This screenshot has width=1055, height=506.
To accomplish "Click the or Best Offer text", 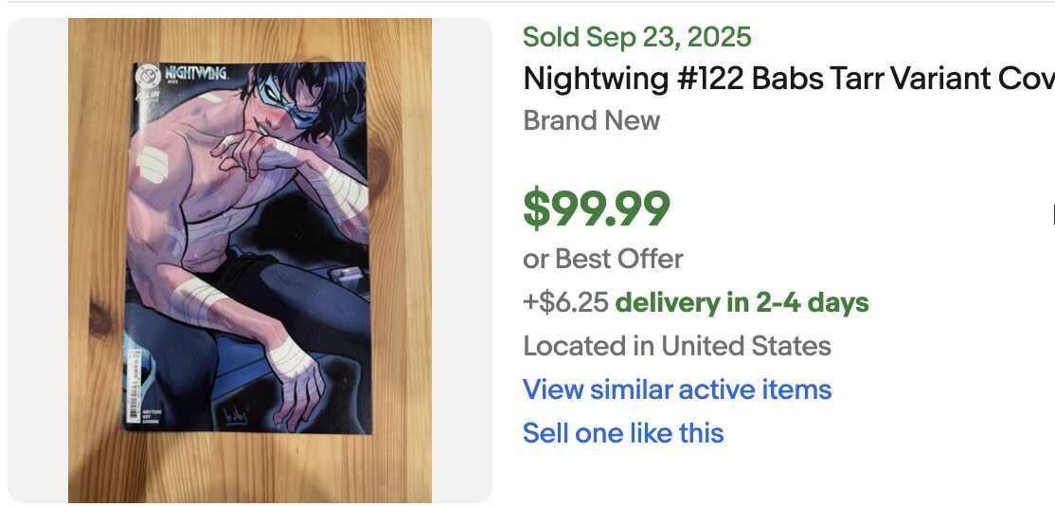I will point(602,259).
